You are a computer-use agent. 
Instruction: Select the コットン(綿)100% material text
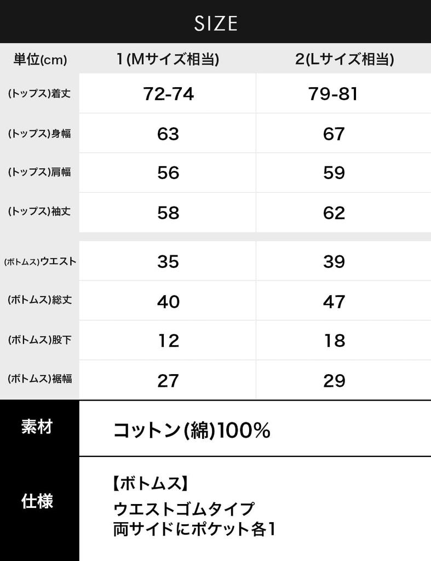point(192,431)
